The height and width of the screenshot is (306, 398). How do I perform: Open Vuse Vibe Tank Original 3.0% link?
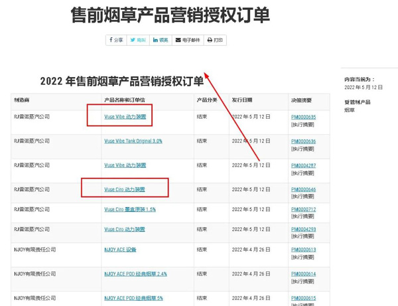click(x=133, y=141)
